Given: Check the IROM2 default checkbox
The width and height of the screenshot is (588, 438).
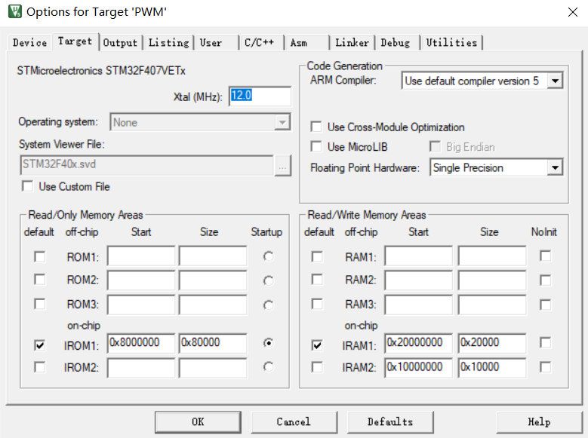Looking at the screenshot, I should point(40,367).
